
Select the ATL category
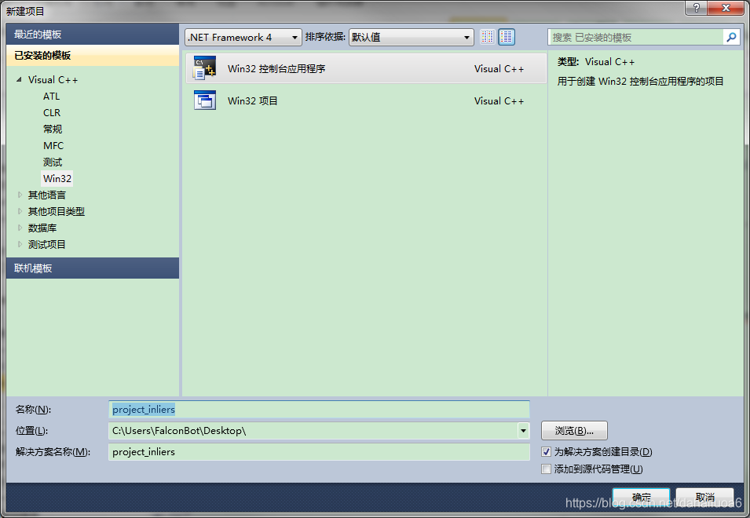point(51,96)
